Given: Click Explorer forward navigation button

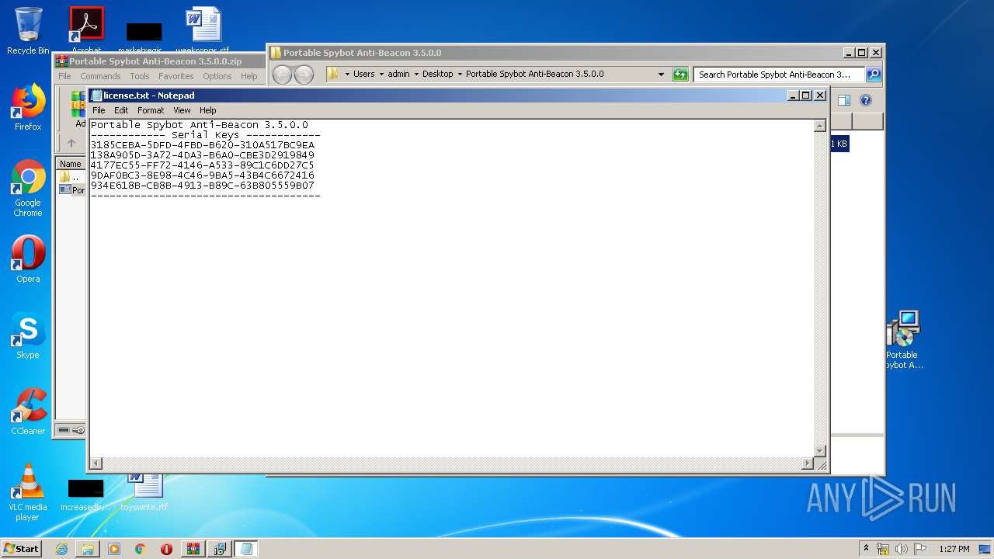Looking at the screenshot, I should 304,75.
